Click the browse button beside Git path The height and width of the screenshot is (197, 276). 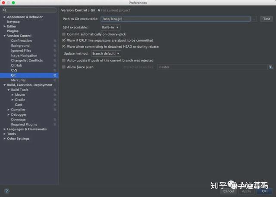pyautogui.click(x=254, y=19)
